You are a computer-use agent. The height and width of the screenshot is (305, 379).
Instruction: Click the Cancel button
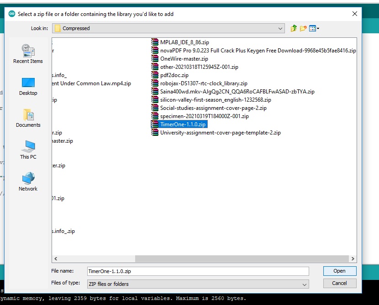coord(340,283)
